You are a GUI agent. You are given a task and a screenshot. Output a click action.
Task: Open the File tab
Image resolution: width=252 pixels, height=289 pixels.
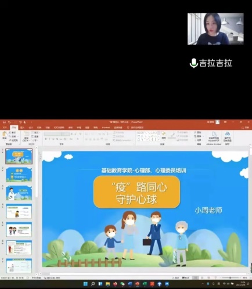(x=5, y=128)
